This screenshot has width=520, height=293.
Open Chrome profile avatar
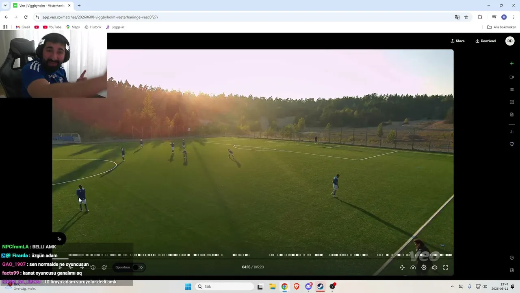click(504, 17)
